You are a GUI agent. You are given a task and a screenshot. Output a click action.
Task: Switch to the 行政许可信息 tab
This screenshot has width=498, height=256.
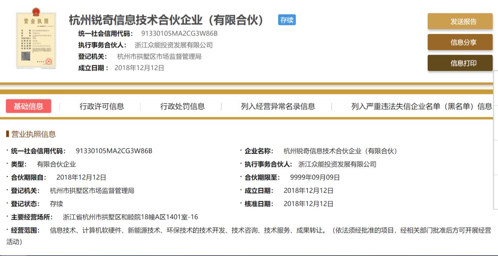pyautogui.click(x=102, y=106)
